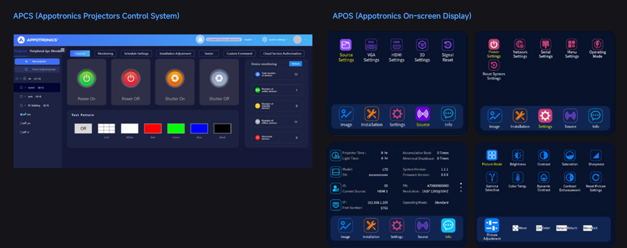
Task: Choose the Color Temp. icon
Action: pyautogui.click(x=518, y=177)
